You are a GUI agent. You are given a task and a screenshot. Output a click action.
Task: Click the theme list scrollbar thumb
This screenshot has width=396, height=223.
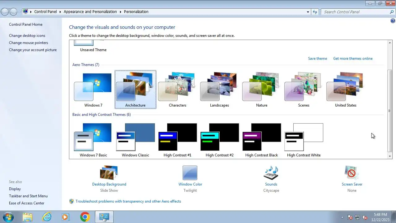[x=390, y=111]
